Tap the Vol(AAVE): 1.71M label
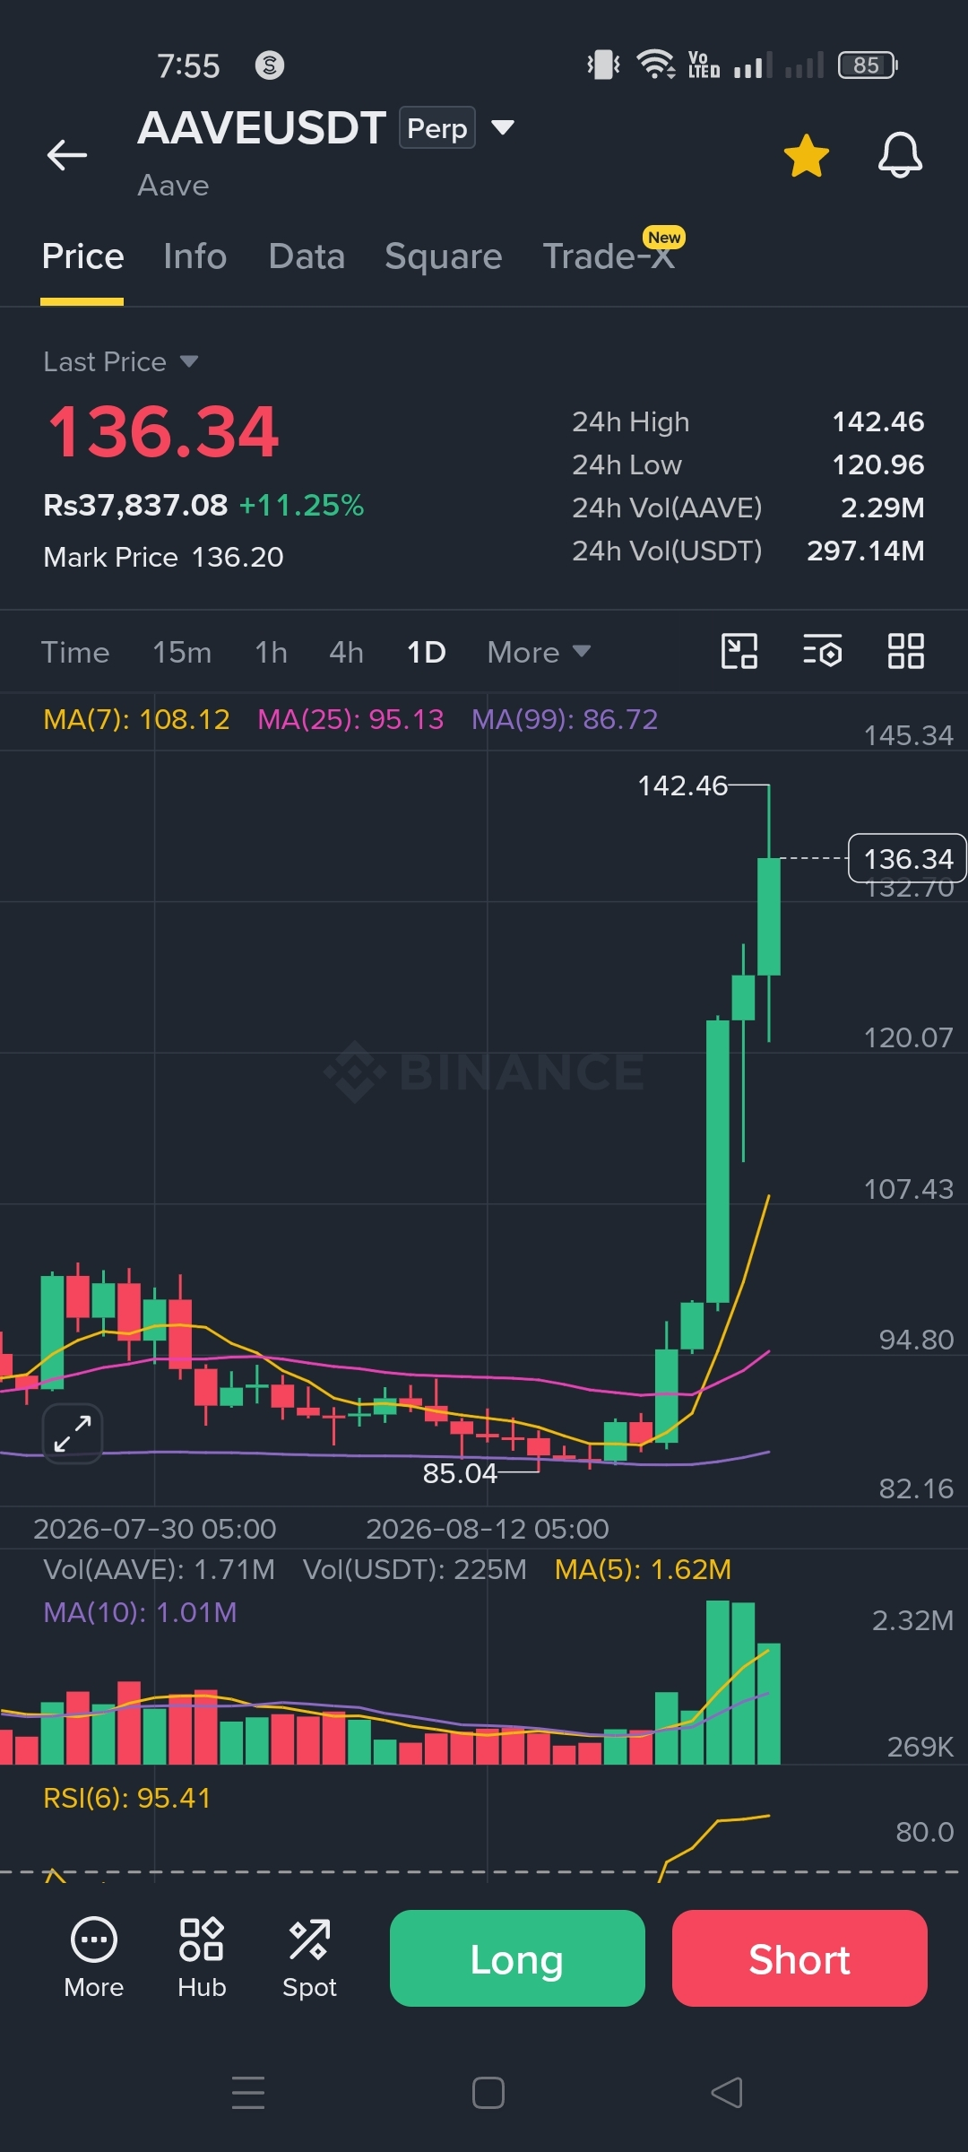The image size is (968, 2152). coord(159,1569)
